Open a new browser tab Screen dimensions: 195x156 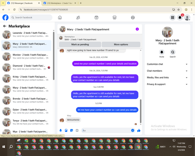tap(81, 3)
